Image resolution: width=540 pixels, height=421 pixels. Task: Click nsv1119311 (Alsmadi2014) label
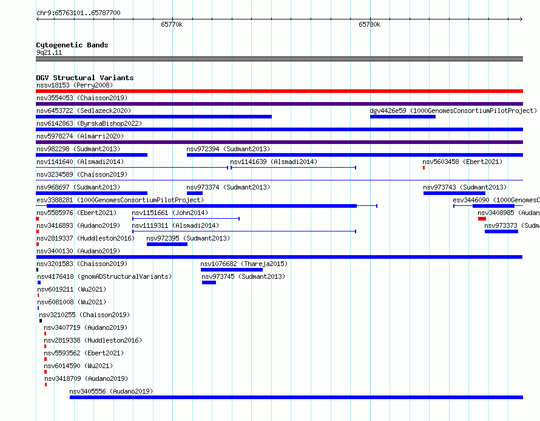[175, 225]
